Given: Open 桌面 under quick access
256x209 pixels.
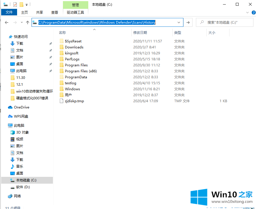Looking at the screenshot, I should 20,64.
